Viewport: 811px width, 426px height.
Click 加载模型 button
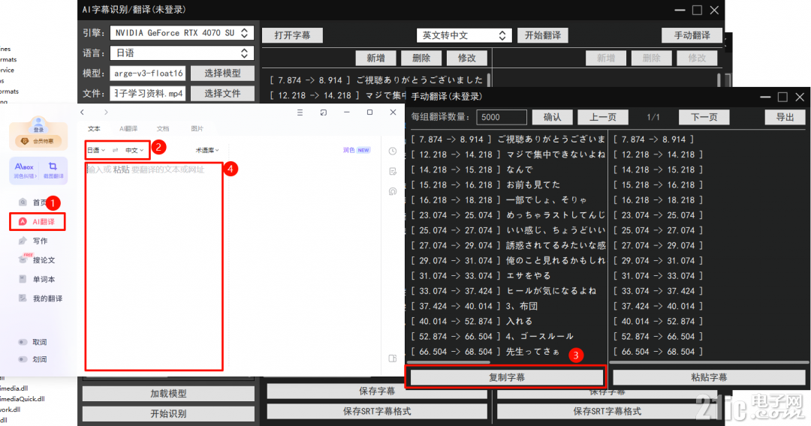click(x=169, y=394)
